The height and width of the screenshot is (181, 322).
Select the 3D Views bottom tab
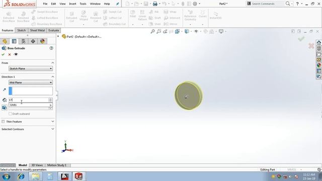click(37, 165)
